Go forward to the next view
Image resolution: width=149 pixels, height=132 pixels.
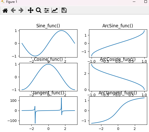(21, 10)
